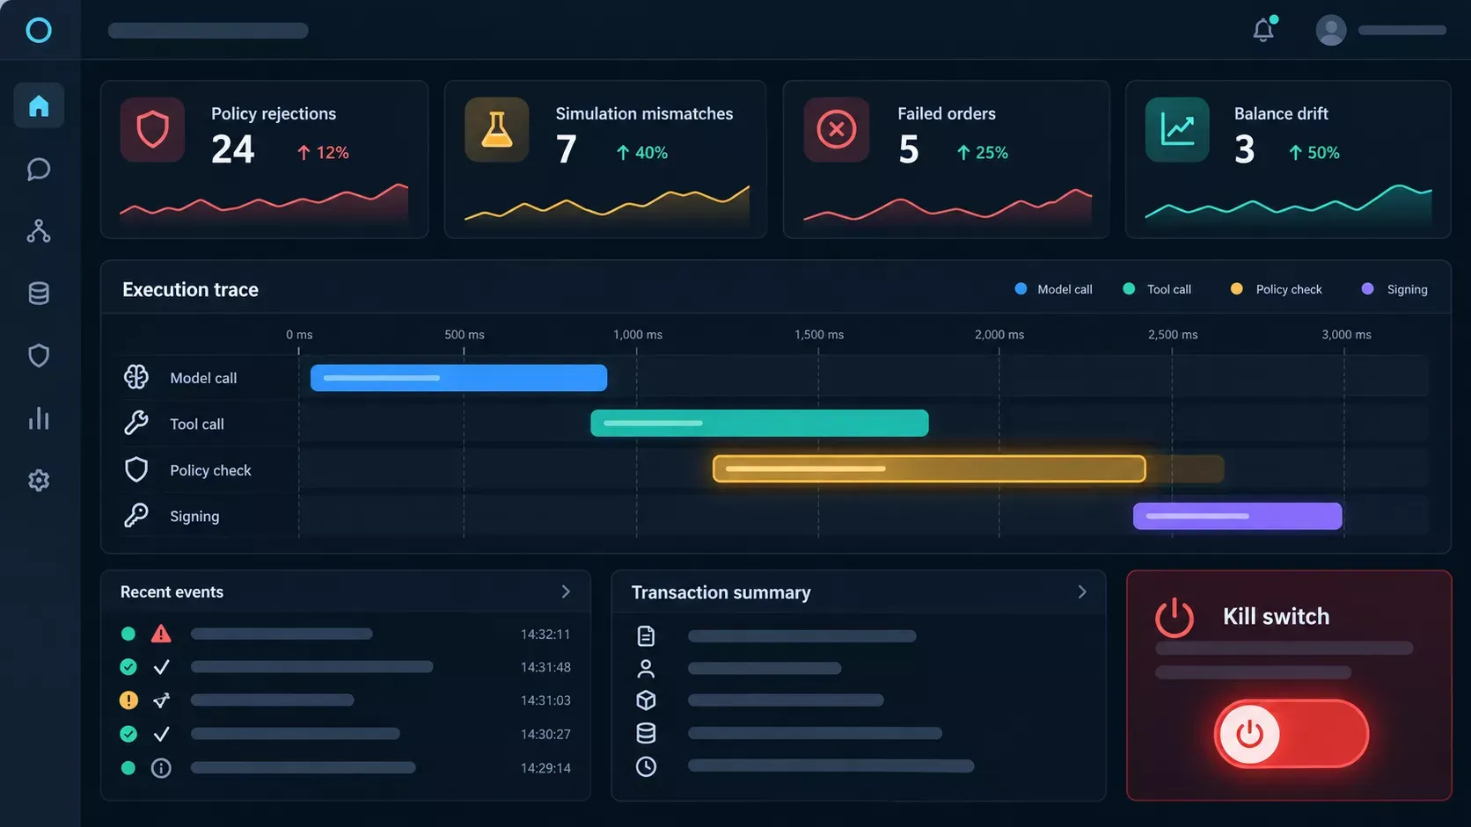The width and height of the screenshot is (1471, 827).
Task: Expand the Recent events panel chevron
Action: coord(566,592)
